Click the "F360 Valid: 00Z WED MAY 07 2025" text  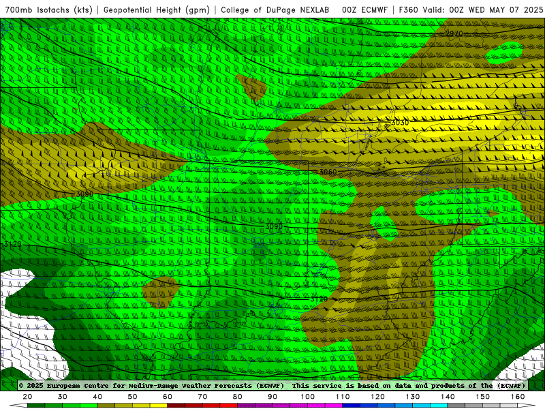[471, 10]
